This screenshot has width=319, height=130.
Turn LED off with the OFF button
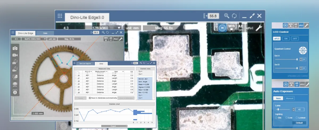295,39
